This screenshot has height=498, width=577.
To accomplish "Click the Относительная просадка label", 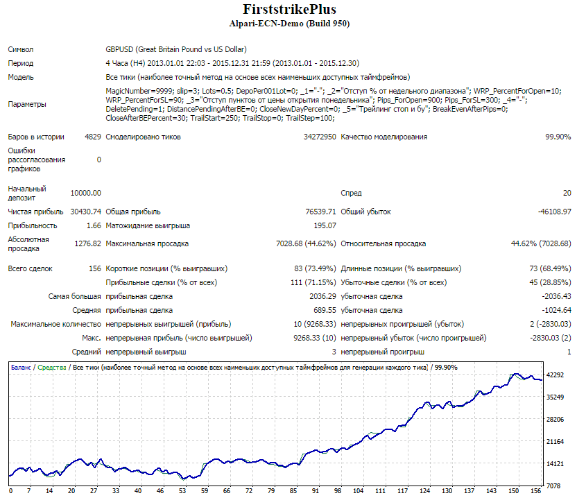I will pos(383,243).
